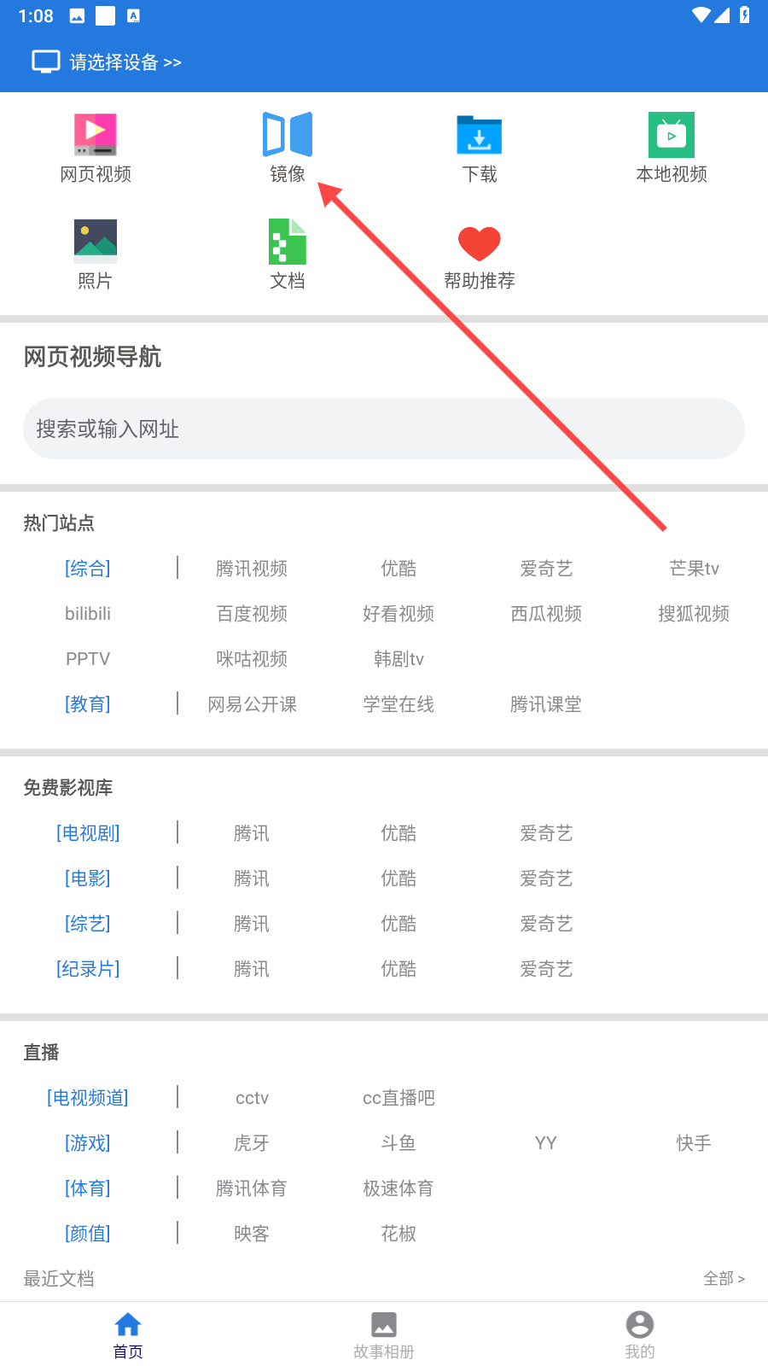
Task: Open the 好看视频 site link
Action: (399, 614)
